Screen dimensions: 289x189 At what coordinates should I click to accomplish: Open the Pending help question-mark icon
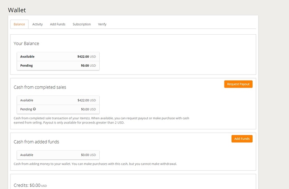[34, 109]
